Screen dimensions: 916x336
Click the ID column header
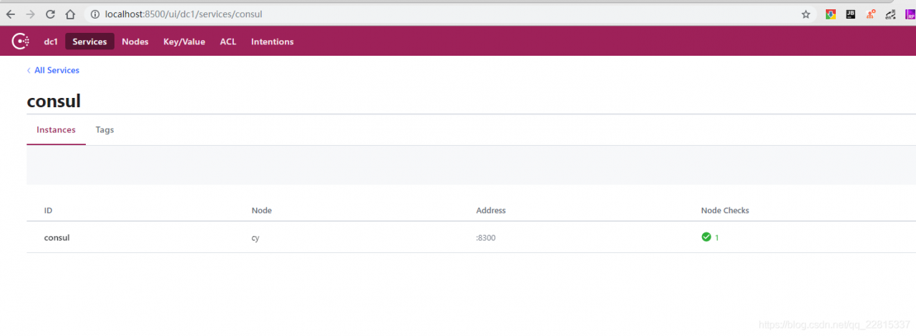click(x=48, y=210)
